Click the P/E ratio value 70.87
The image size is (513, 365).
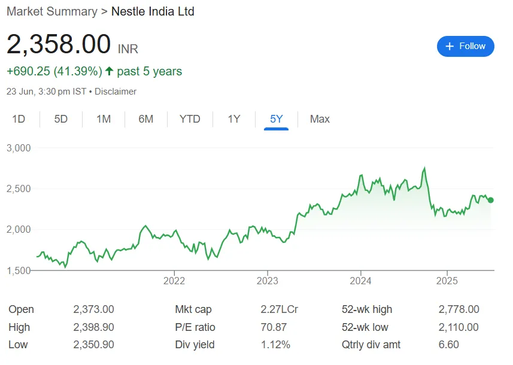click(x=274, y=327)
